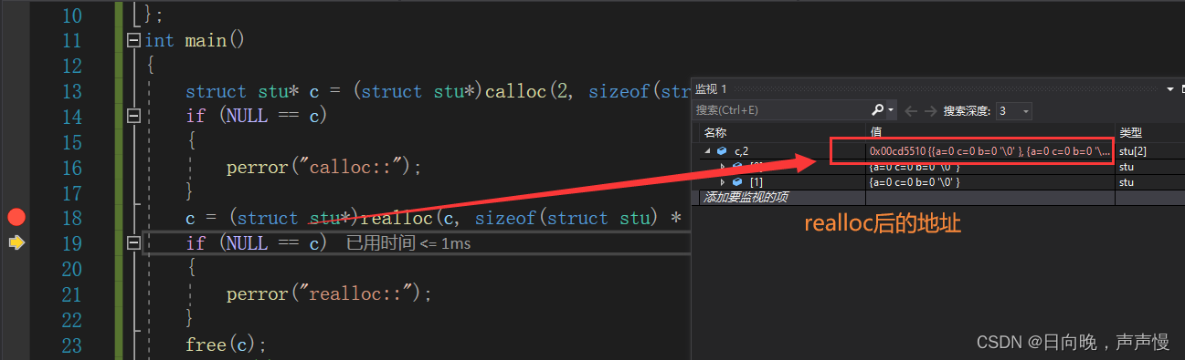Click the back arrow in watch search bar
Viewport: 1185px width, 360px height.
tap(910, 110)
